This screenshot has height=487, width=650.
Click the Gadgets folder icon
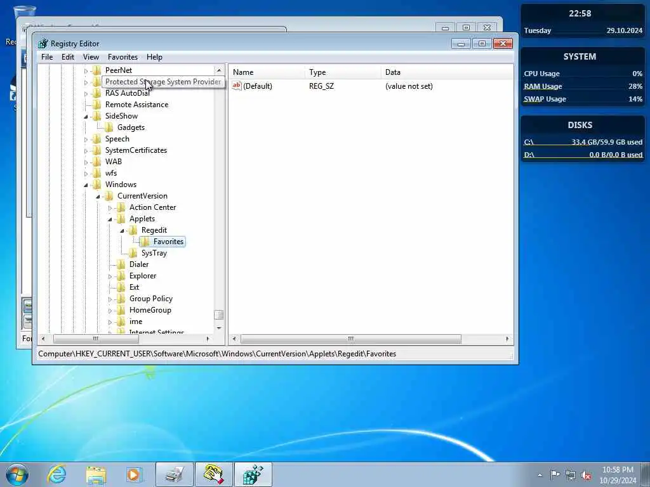109,127
